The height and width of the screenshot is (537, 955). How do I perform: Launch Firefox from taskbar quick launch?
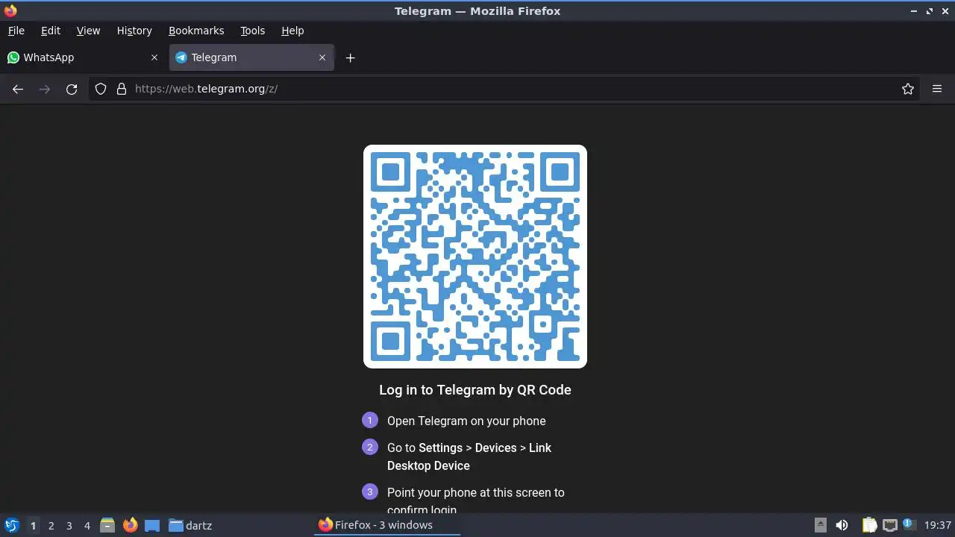[x=130, y=525]
